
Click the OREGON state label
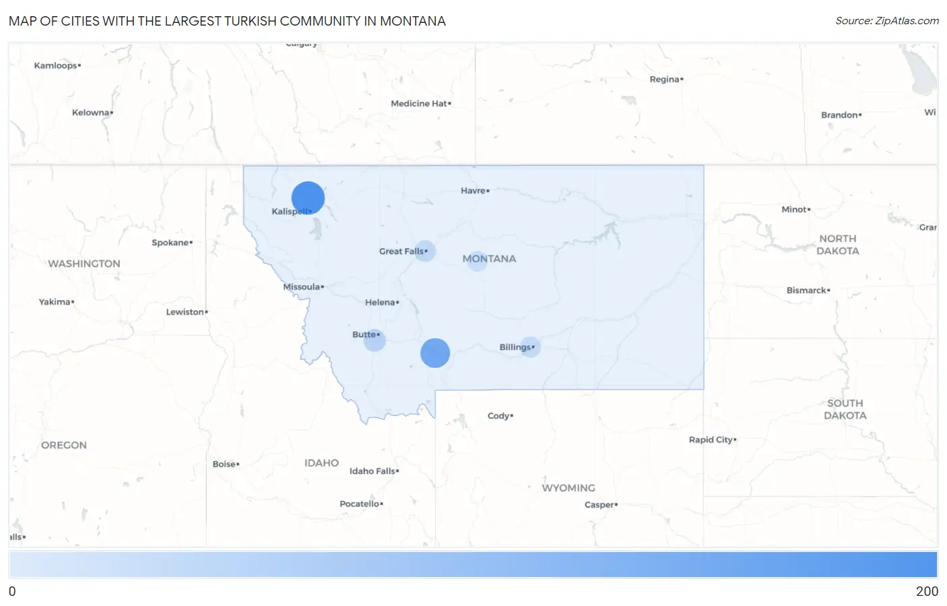(64, 445)
